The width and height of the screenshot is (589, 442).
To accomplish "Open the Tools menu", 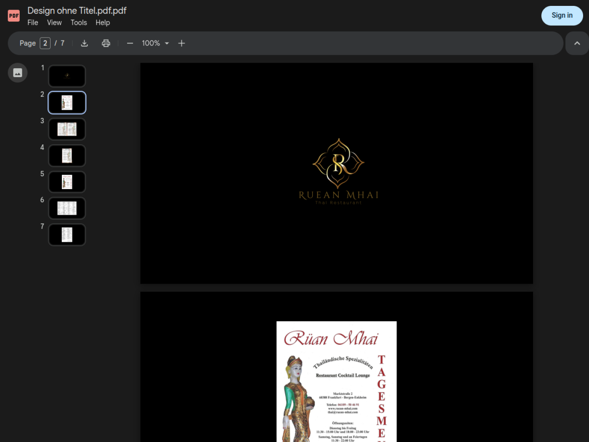I will click(79, 23).
